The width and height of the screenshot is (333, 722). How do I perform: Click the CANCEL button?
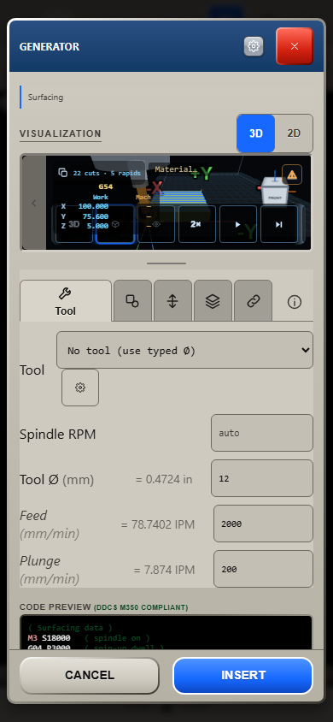[90, 676]
